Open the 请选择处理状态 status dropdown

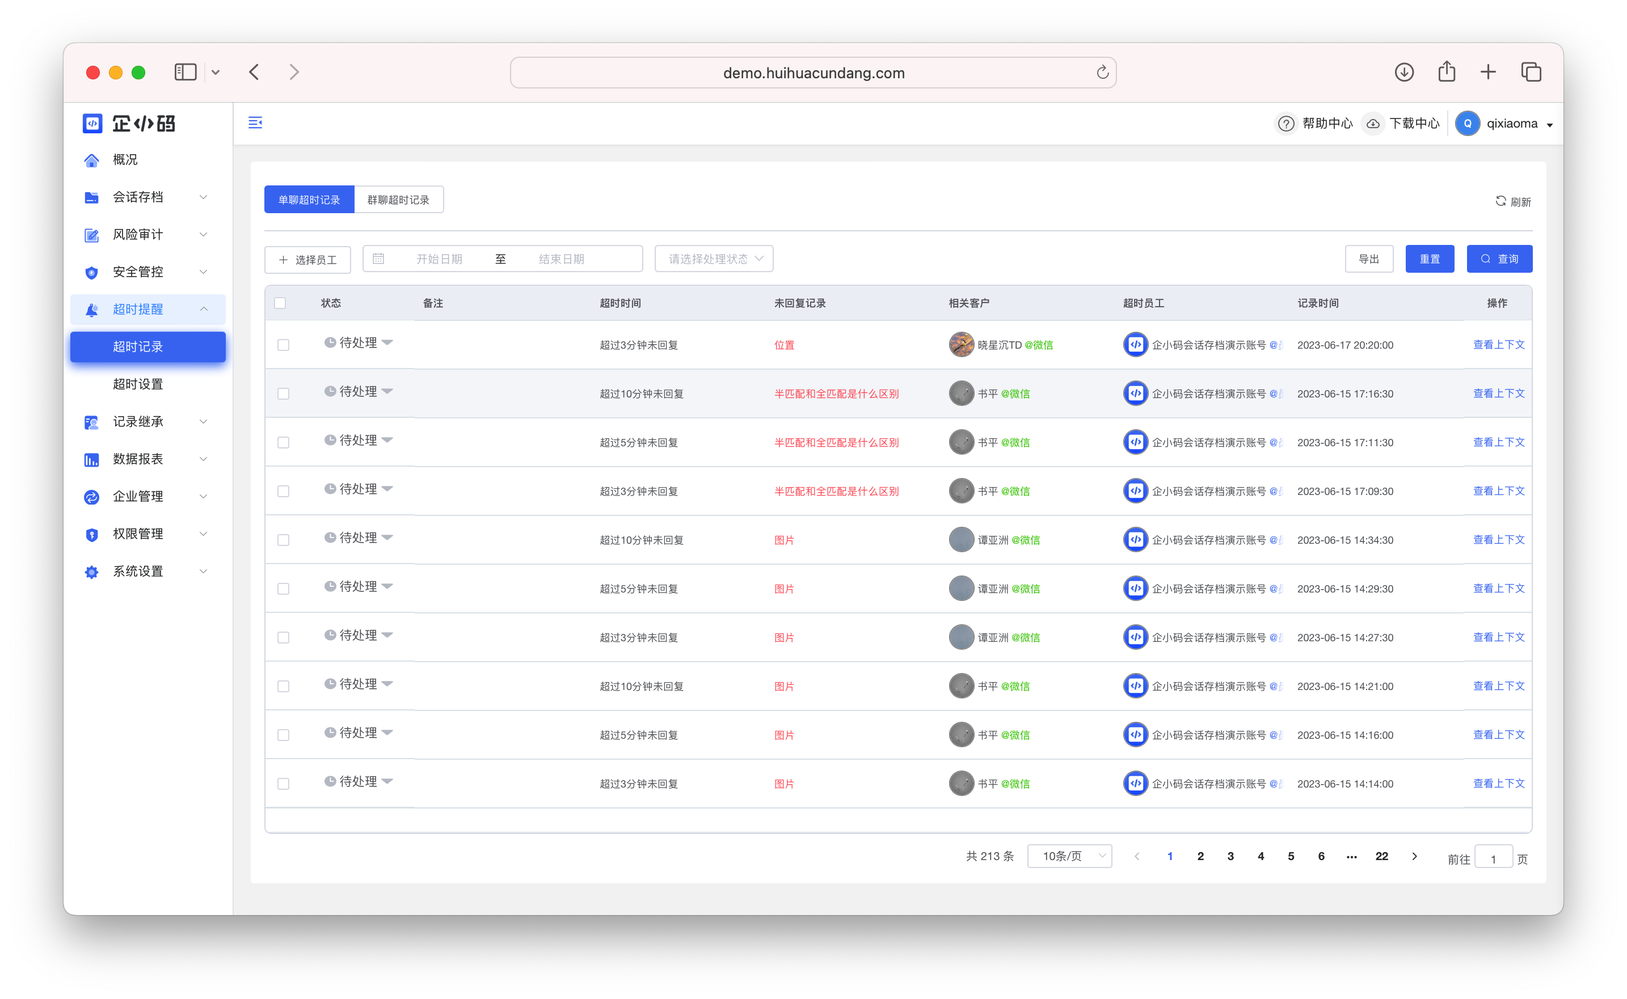[x=713, y=259]
